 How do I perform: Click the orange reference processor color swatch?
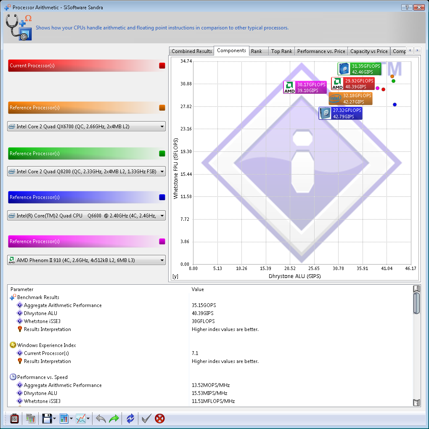tap(162, 108)
